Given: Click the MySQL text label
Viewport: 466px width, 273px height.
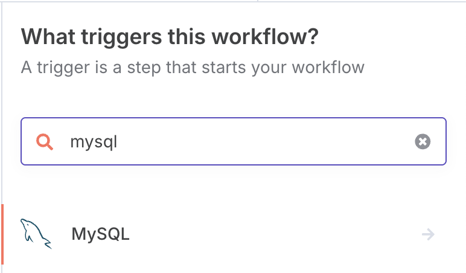Looking at the screenshot, I should click(100, 234).
